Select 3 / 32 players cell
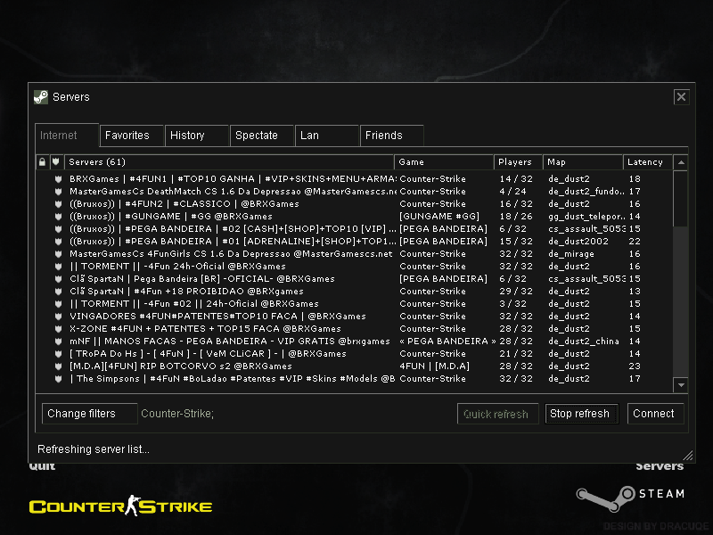 pos(512,304)
